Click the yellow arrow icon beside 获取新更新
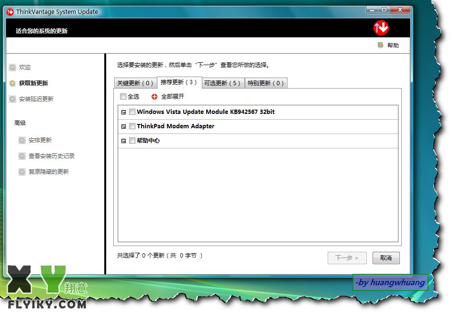The width and height of the screenshot is (452, 314). pyautogui.click(x=12, y=83)
